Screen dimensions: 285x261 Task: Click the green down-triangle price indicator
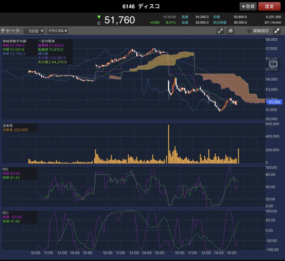click(x=99, y=17)
